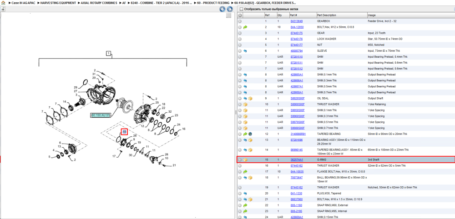Viewport: 455px width, 219px height.
Task: Sort by the Qty column header
Action: tap(283, 15)
